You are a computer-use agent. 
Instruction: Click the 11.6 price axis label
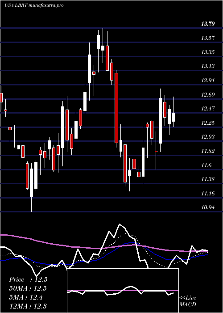[x=206, y=165]
